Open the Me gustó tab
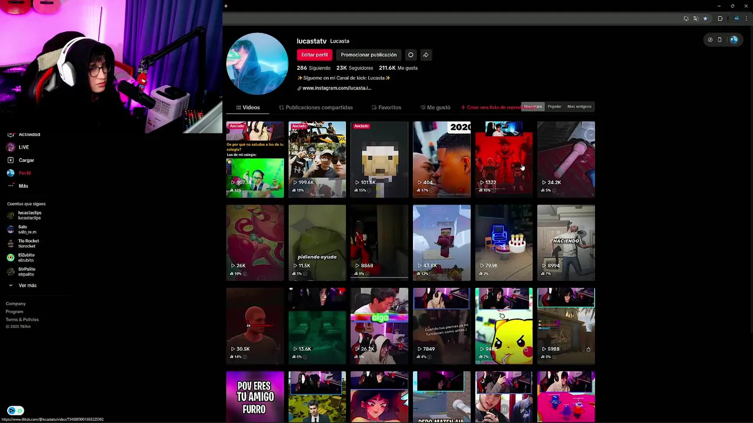 (435, 108)
